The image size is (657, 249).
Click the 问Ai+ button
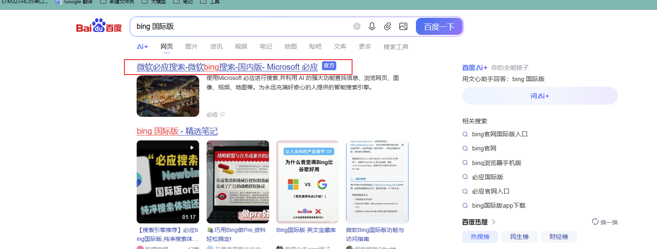pos(540,96)
